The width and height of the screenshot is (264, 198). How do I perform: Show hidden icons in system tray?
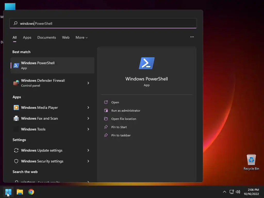(x=225, y=192)
